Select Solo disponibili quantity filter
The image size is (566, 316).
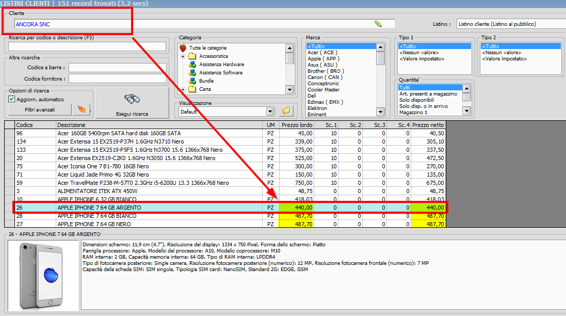click(416, 100)
